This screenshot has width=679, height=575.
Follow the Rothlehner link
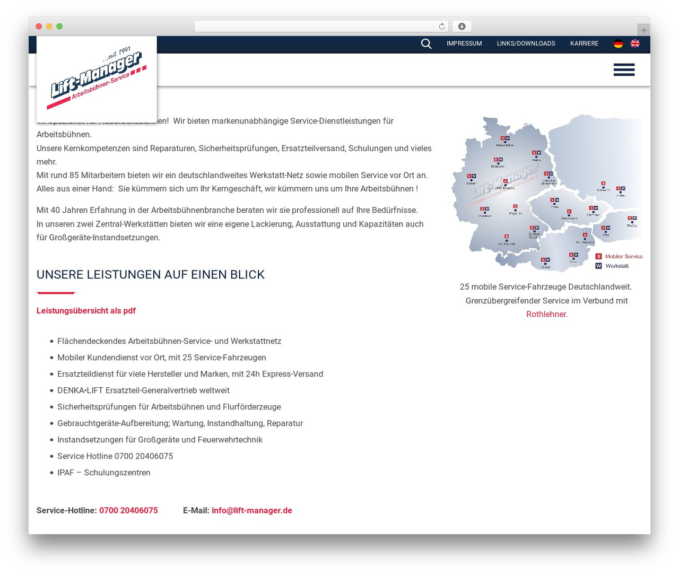546,314
